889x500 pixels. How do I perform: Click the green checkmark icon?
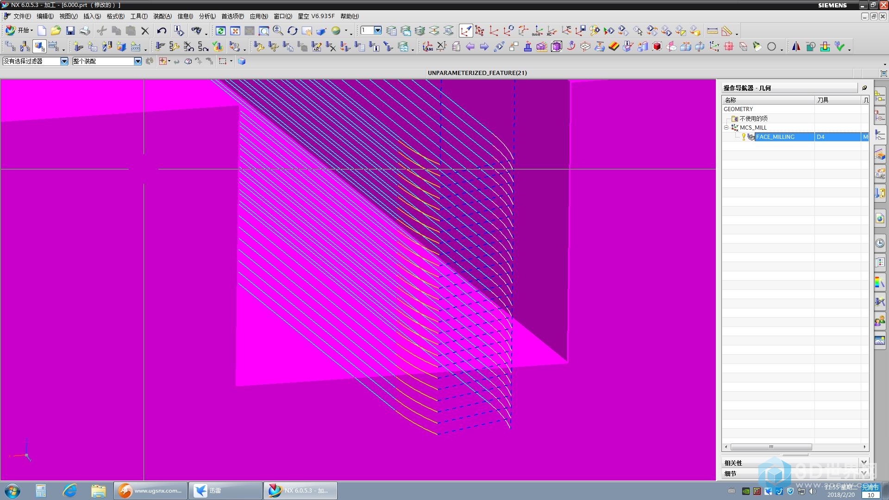coord(839,46)
